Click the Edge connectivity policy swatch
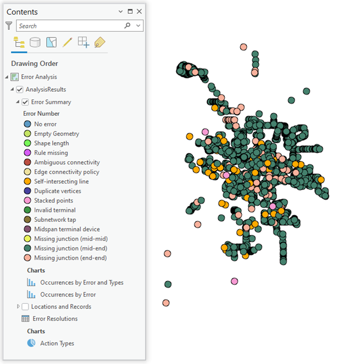The width and height of the screenshot is (343, 364). tap(27, 171)
